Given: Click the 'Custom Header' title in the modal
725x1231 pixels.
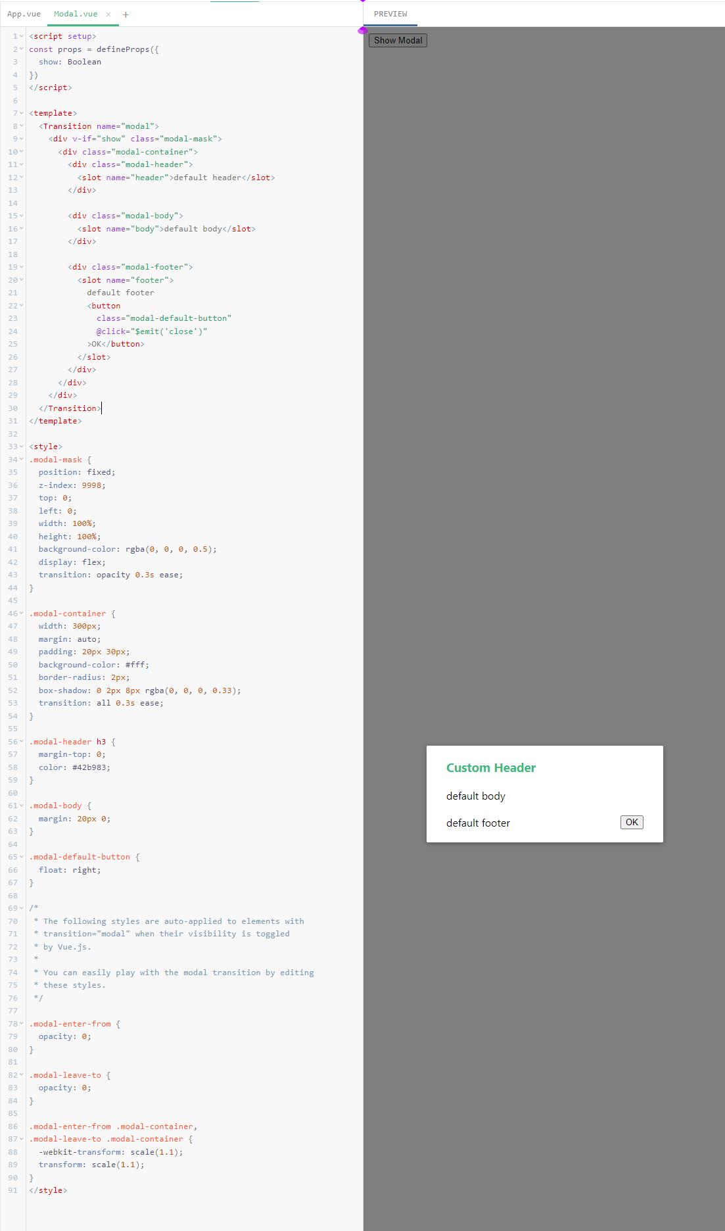Looking at the screenshot, I should click(490, 767).
